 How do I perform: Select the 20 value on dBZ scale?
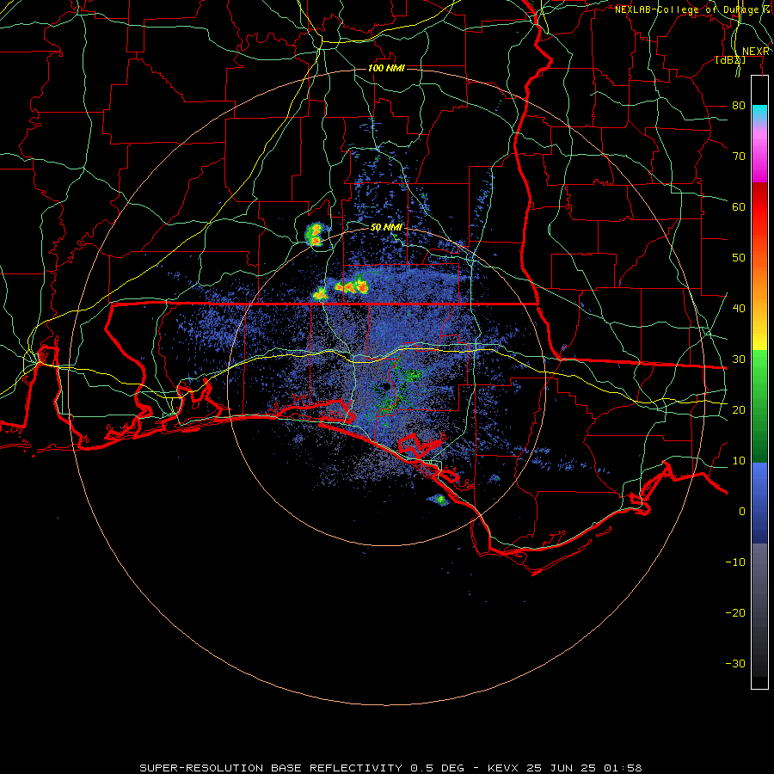(x=739, y=410)
